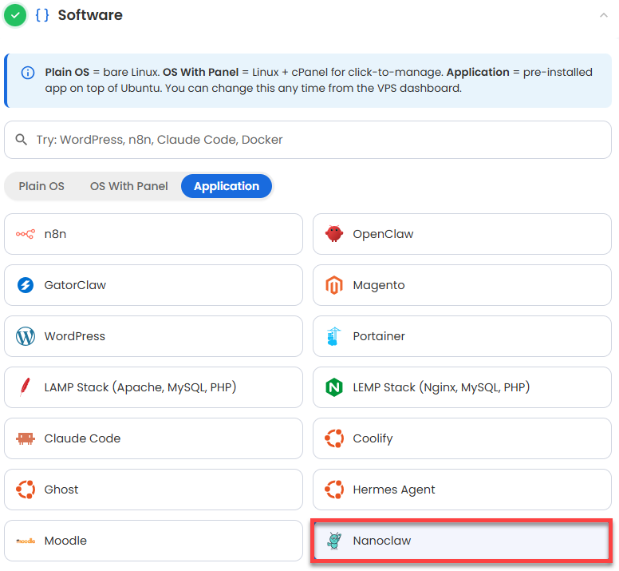Select LAMP Stack (Apache, MySQL, PHP) card
Screen dimensions: 619x571
pyautogui.click(x=154, y=387)
